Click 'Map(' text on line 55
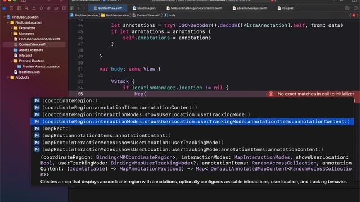This screenshot has width=360, height=202. pyautogui.click(x=140, y=94)
